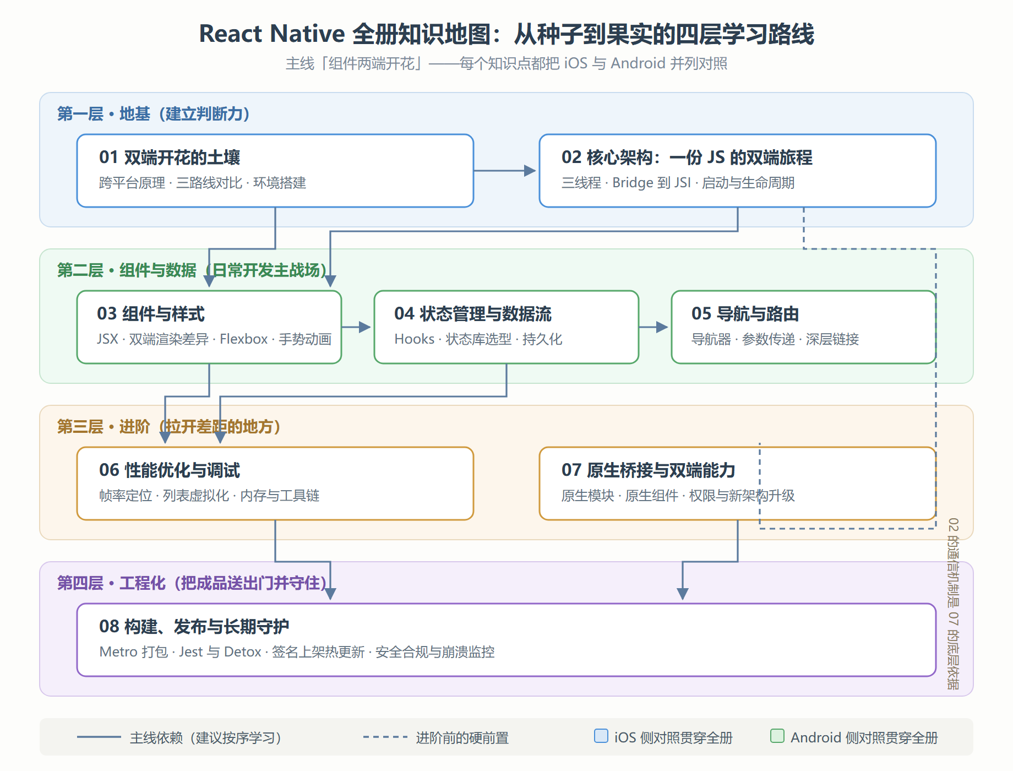Click legend label '进阶前的硬前置'
The height and width of the screenshot is (771, 1013).
(x=462, y=738)
